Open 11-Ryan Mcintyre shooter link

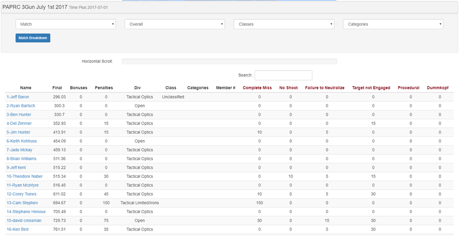coord(22,185)
